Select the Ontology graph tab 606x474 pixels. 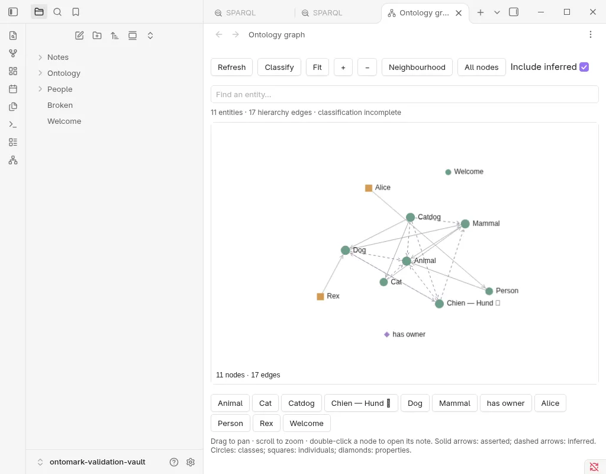tap(420, 13)
